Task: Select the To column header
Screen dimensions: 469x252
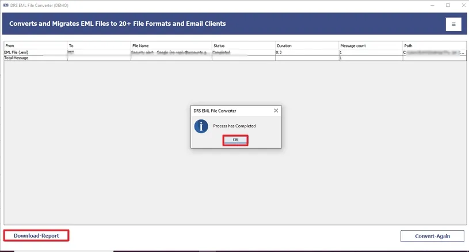Action: pyautogui.click(x=99, y=45)
